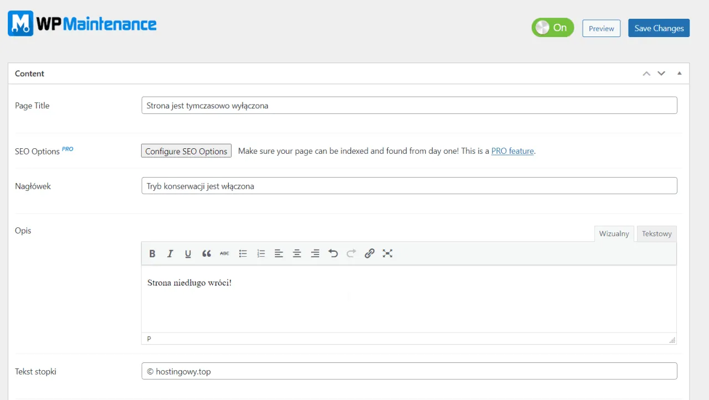709x400 pixels.
Task: Click the Save Changes button
Action: pyautogui.click(x=659, y=28)
